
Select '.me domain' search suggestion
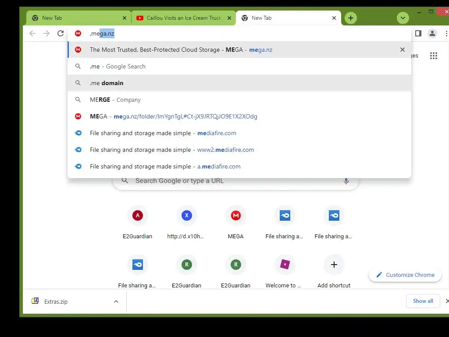point(239,83)
